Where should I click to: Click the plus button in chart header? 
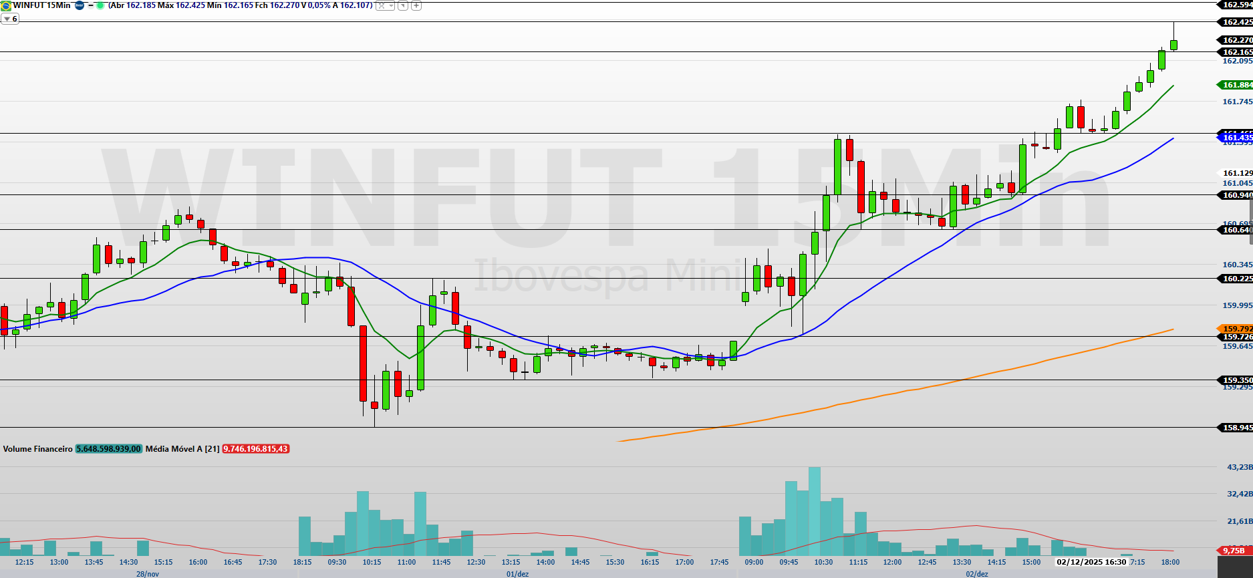pos(416,5)
